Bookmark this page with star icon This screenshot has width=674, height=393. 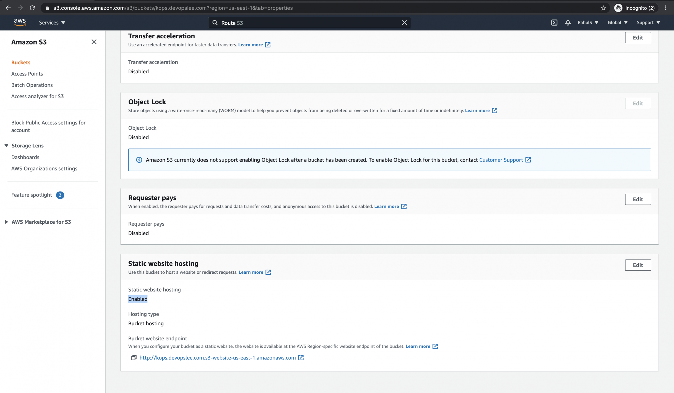(x=603, y=8)
